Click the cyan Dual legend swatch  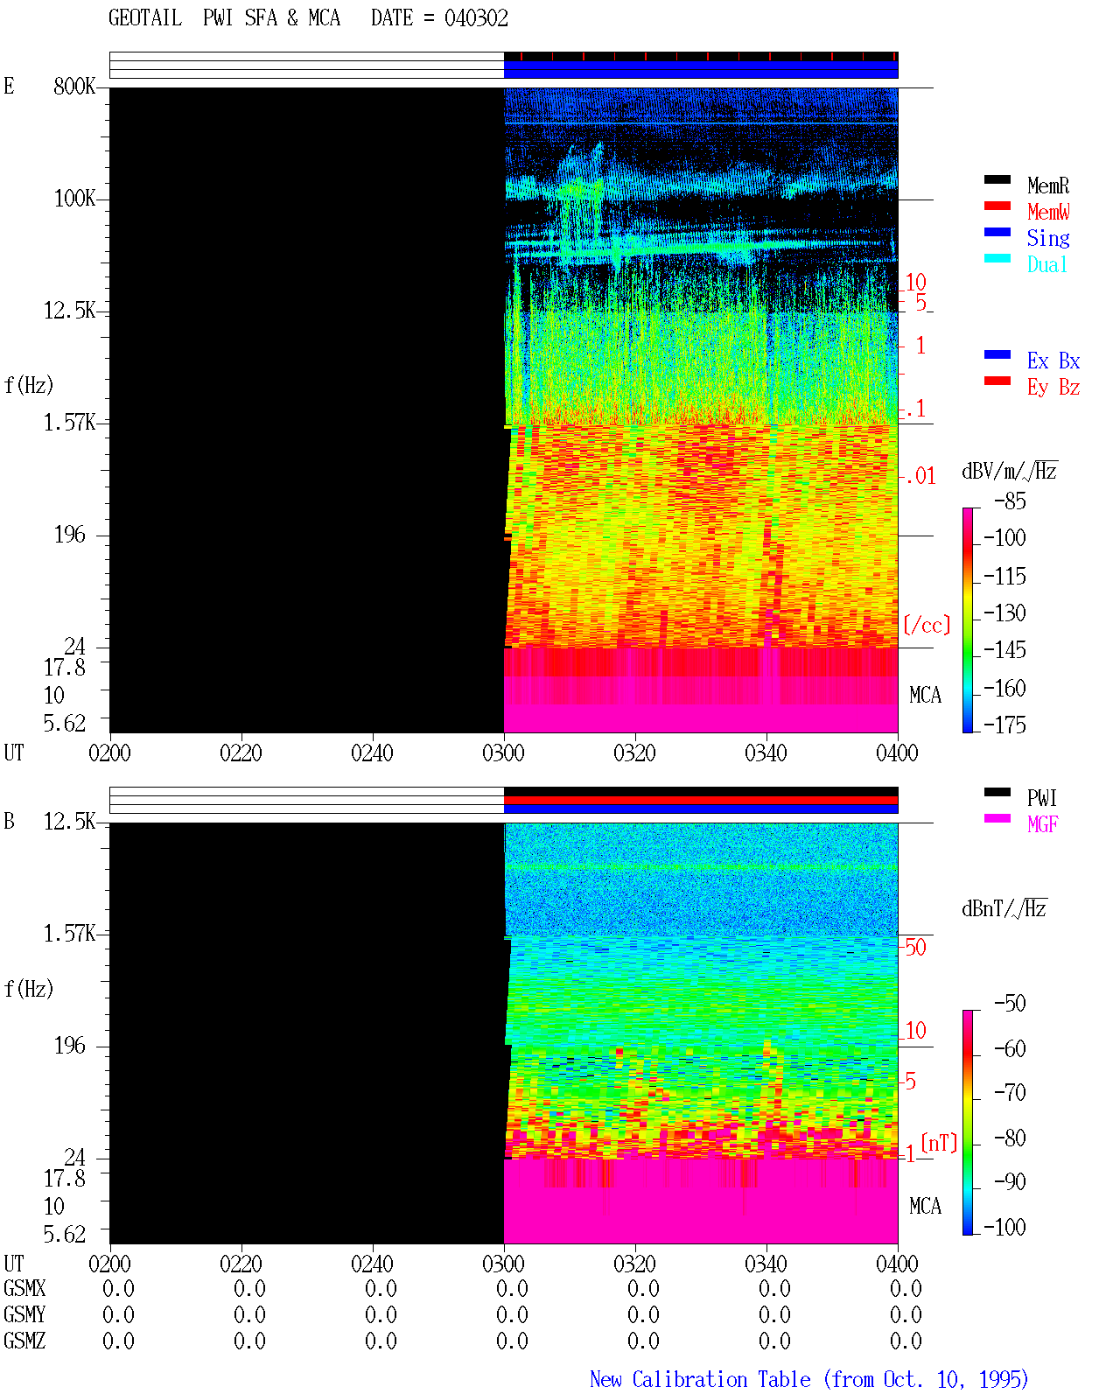997,259
